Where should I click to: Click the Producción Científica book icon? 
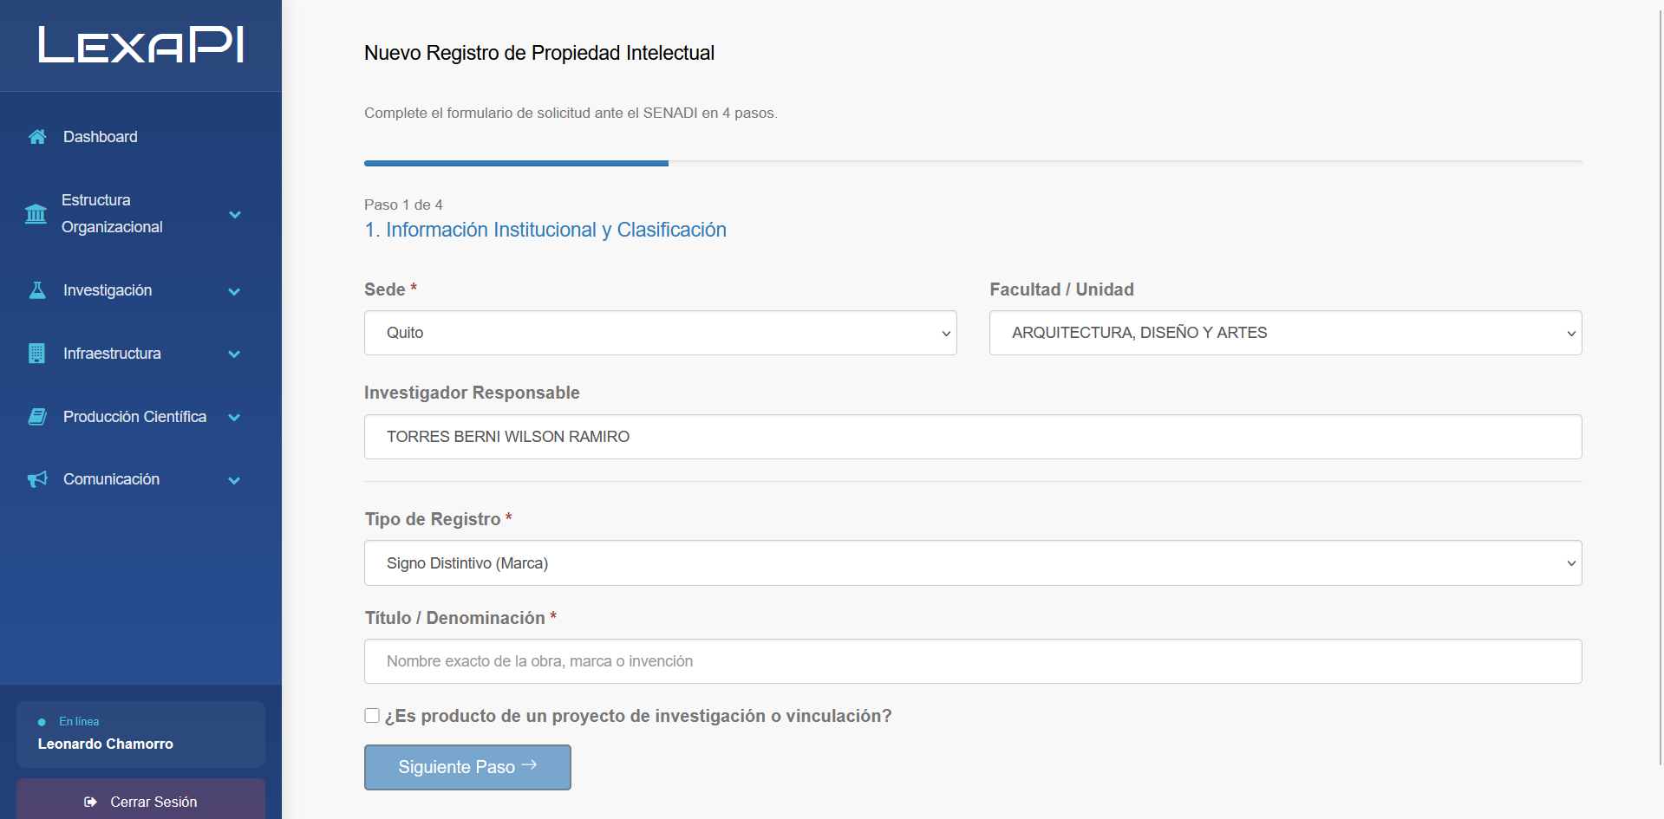pyautogui.click(x=37, y=417)
